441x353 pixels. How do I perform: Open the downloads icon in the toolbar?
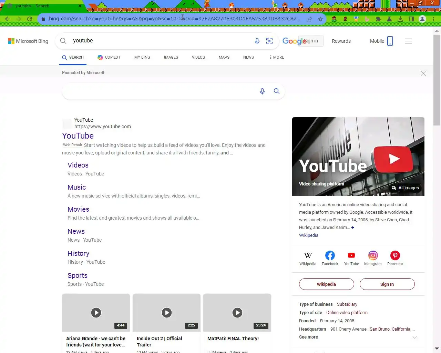400,19
